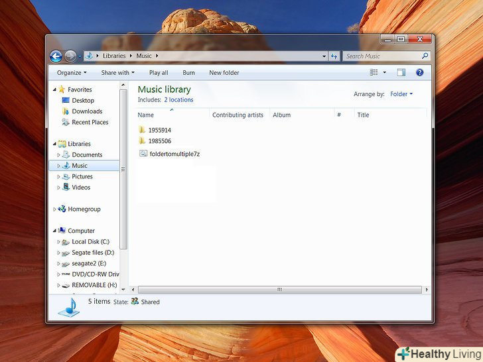Click the refresh button beside address bar

tap(334, 56)
